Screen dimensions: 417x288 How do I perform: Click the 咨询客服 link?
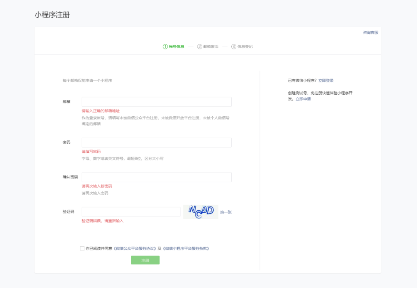click(370, 32)
